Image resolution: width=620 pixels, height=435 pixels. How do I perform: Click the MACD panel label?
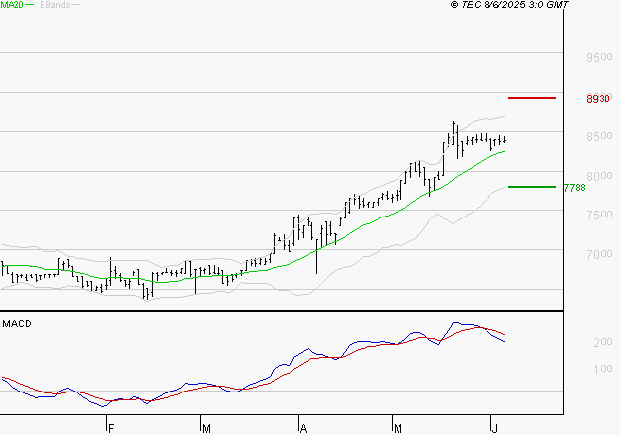click(x=17, y=324)
